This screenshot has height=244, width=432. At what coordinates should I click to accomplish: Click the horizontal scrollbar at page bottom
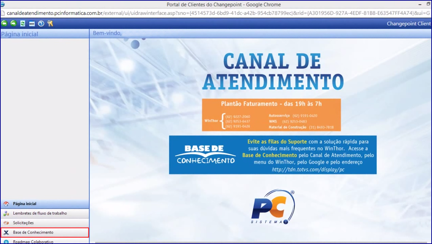pyautogui.click(x=261, y=242)
